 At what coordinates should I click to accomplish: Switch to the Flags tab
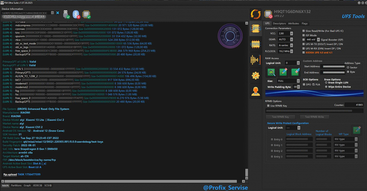tap(304, 23)
